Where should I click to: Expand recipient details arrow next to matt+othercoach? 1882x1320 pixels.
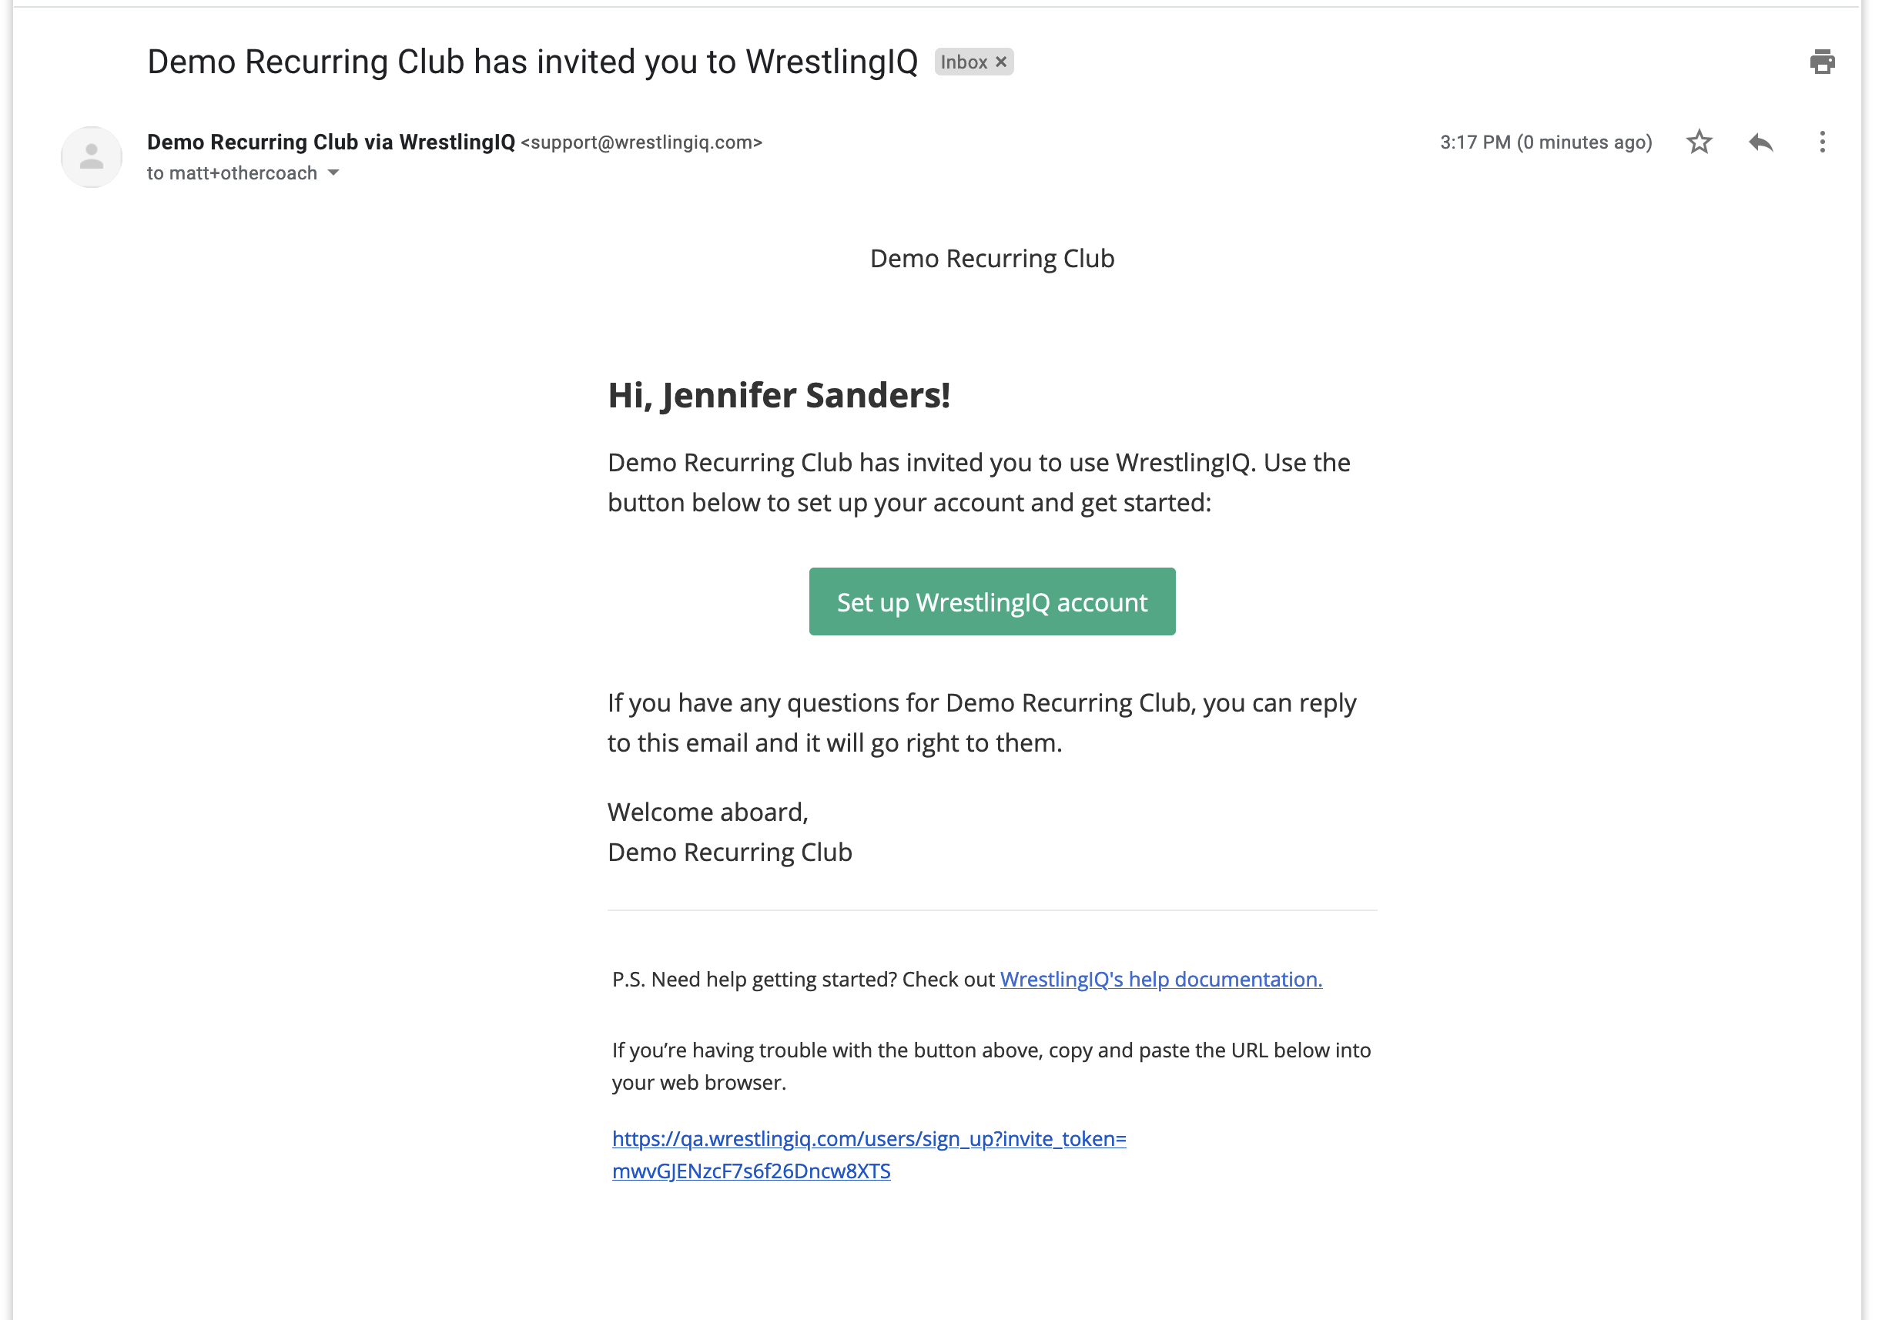333,173
